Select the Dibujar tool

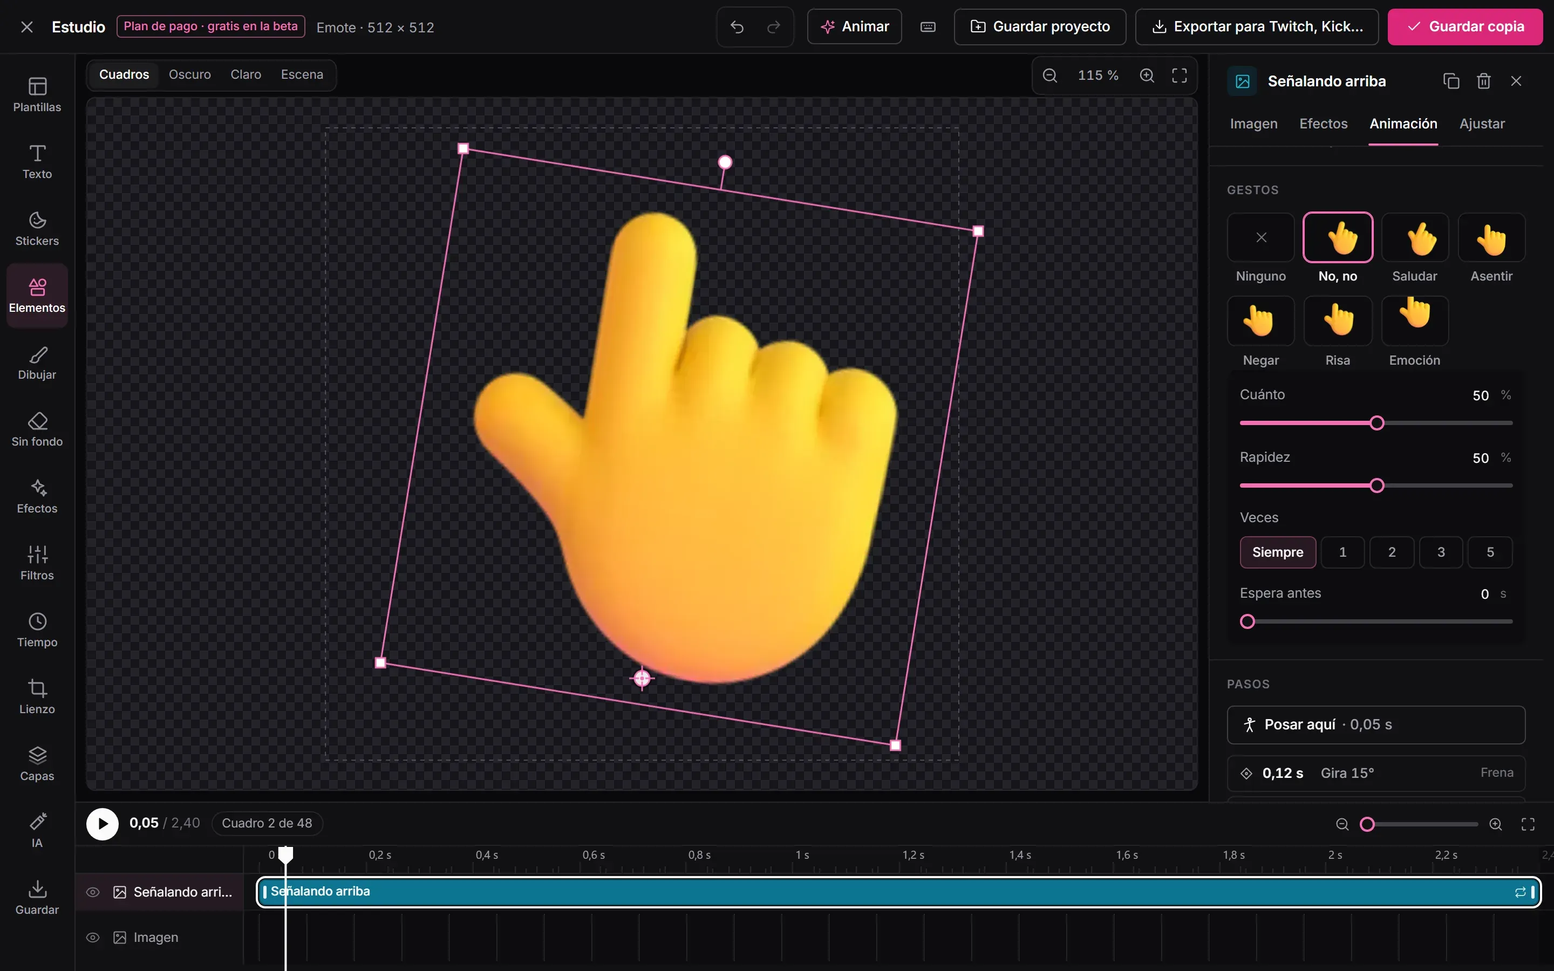point(37,362)
